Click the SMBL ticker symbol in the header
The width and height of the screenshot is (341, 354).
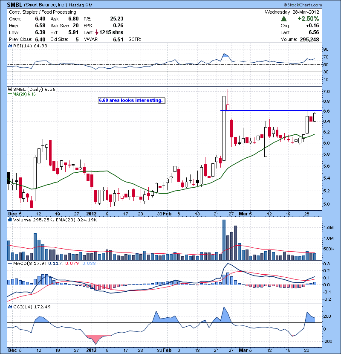(x=14, y=5)
